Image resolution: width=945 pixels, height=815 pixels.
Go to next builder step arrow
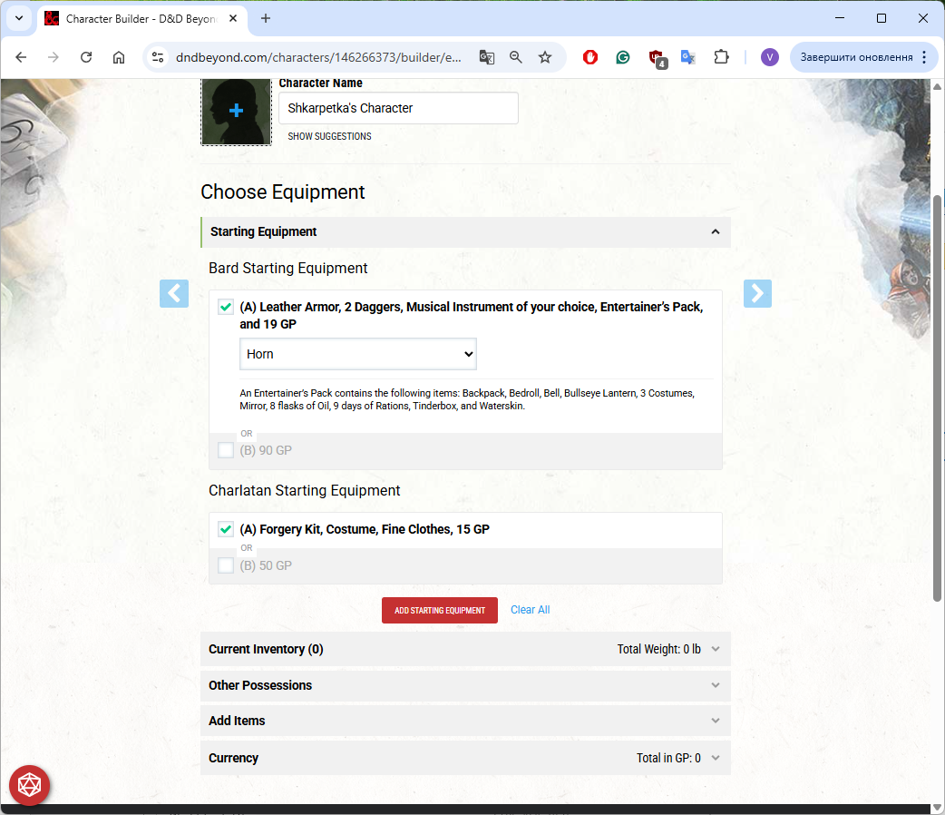757,293
